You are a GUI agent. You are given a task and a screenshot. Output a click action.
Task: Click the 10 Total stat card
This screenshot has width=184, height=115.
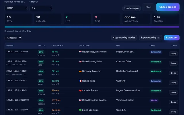coord(18,19)
